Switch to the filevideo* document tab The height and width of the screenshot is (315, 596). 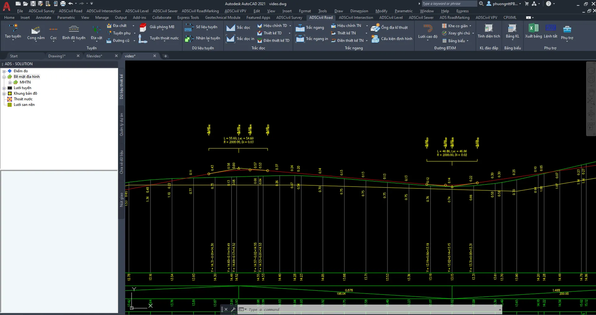click(94, 56)
